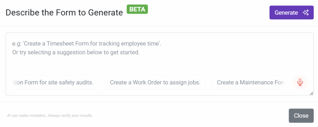The height and width of the screenshot is (127, 318).
Task: Start voice input with the microphone icon
Action: coord(300,82)
